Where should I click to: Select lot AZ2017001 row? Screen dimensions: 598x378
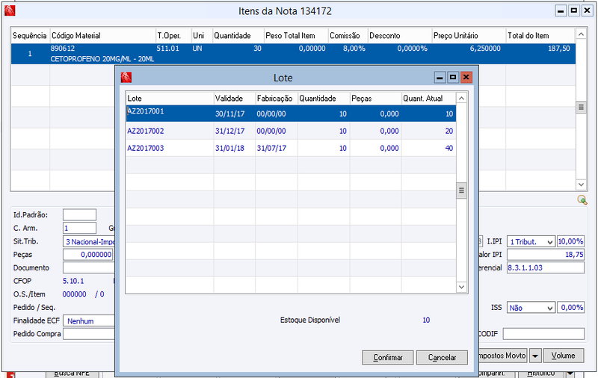point(291,114)
